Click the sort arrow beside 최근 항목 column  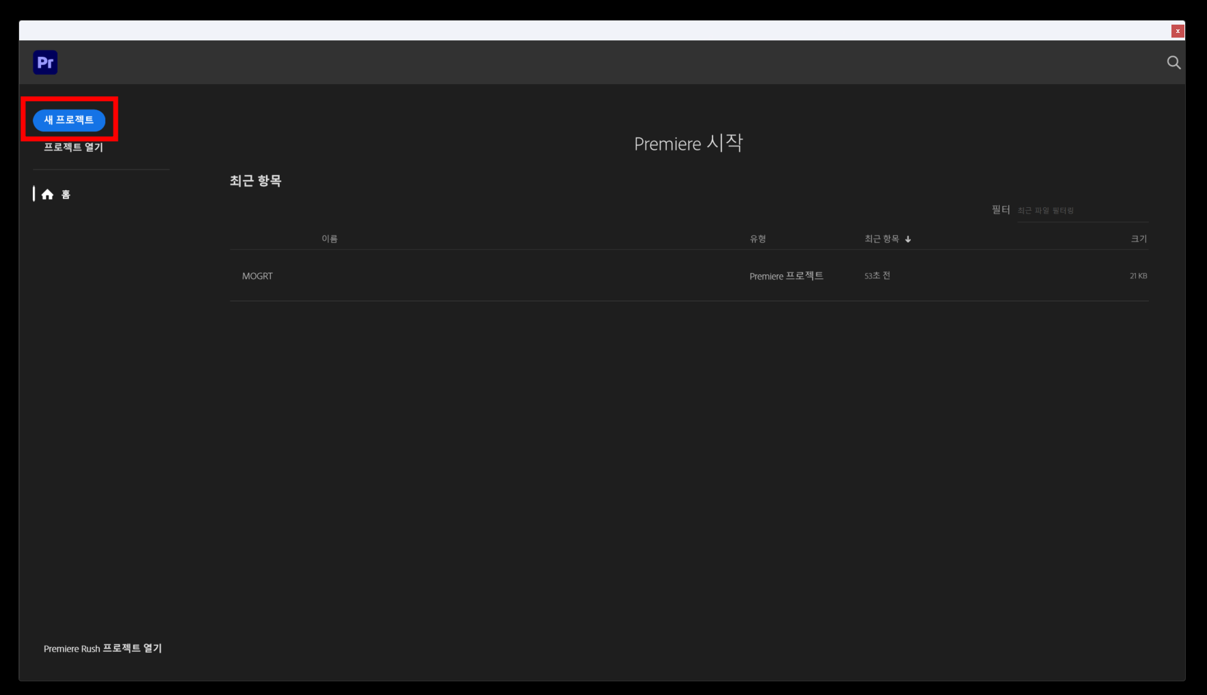908,239
